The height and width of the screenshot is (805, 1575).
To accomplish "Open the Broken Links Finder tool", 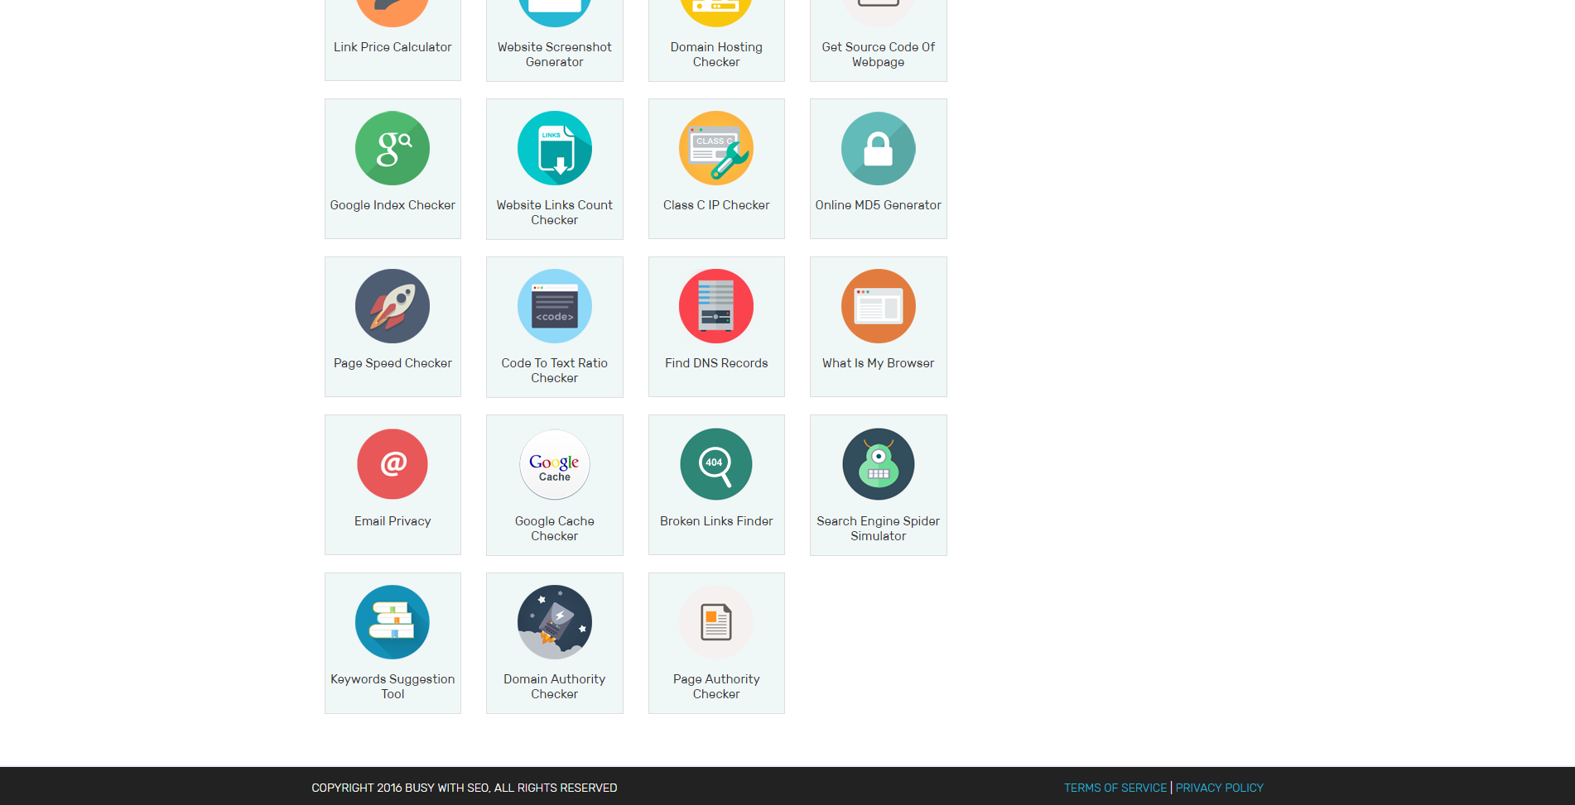I will tap(715, 484).
